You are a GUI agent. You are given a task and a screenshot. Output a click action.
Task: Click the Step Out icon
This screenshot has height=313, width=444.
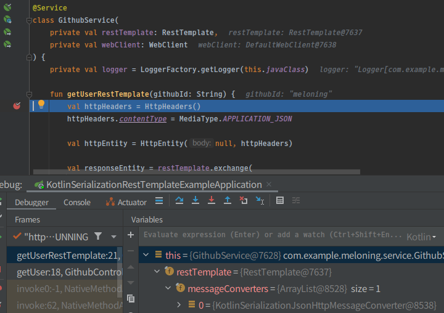[228, 201]
